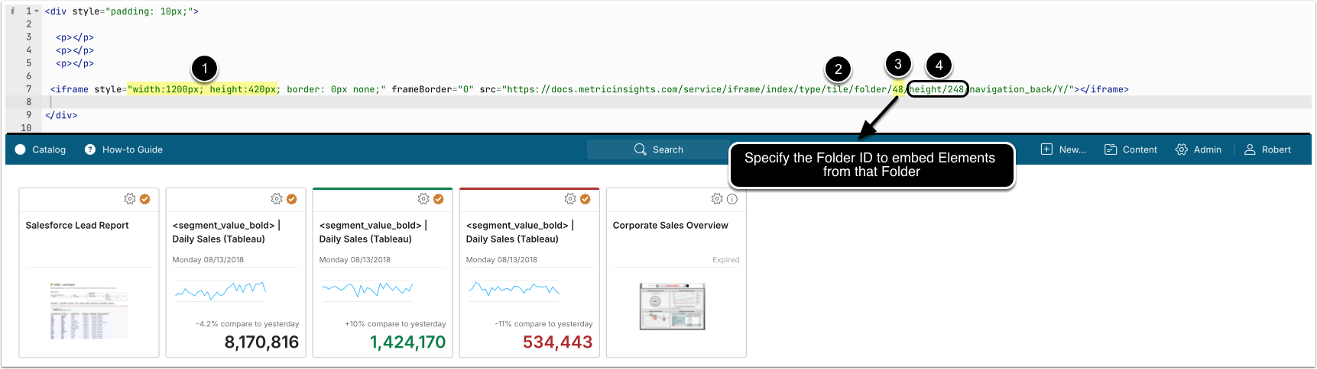Open the Salesforce Lead Report thumbnail preview
Screen dimensions: 1317x369
point(89,310)
